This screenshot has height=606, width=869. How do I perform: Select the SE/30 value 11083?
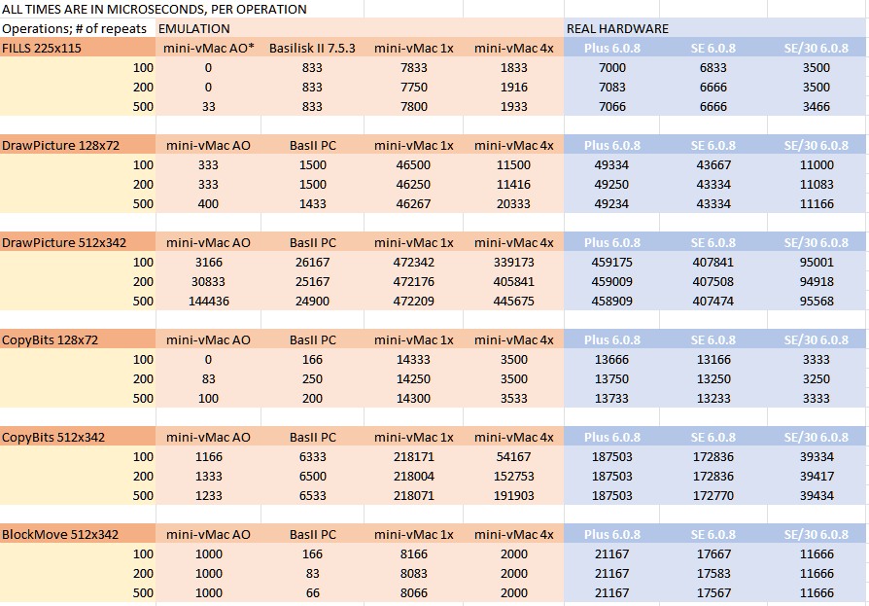[817, 184]
